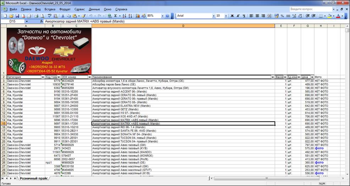
Task: Open the blue фото link for OEM 343423
Action: 319,149
